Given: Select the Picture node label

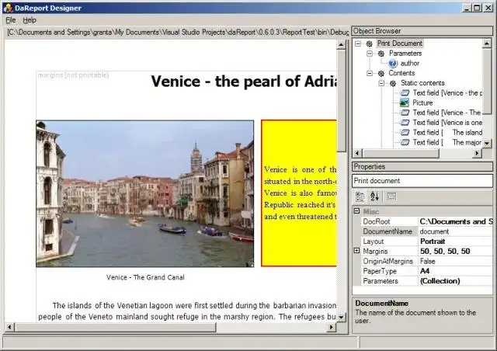Looking at the screenshot, I should (422, 103).
